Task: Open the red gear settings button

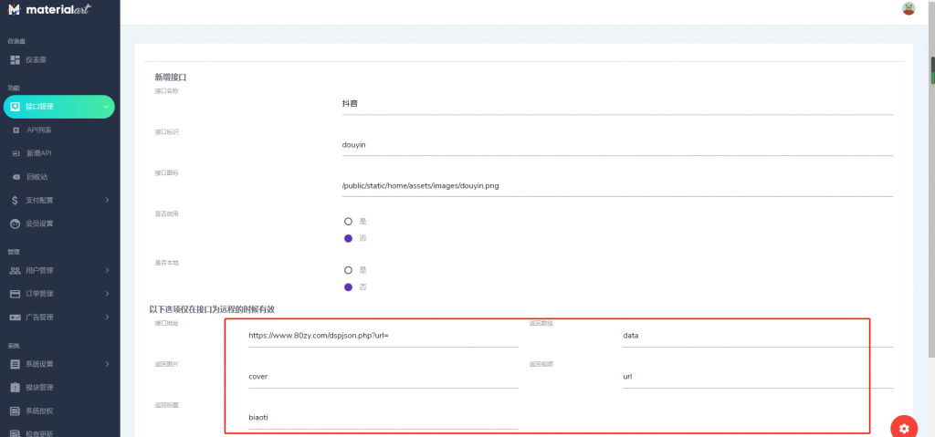Action: 904,428
